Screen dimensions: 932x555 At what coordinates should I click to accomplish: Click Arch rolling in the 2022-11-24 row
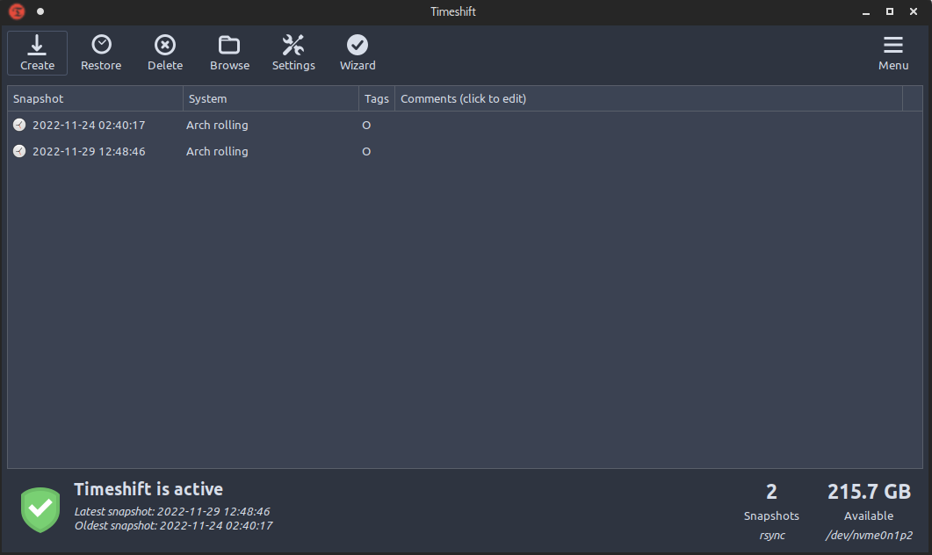click(217, 125)
